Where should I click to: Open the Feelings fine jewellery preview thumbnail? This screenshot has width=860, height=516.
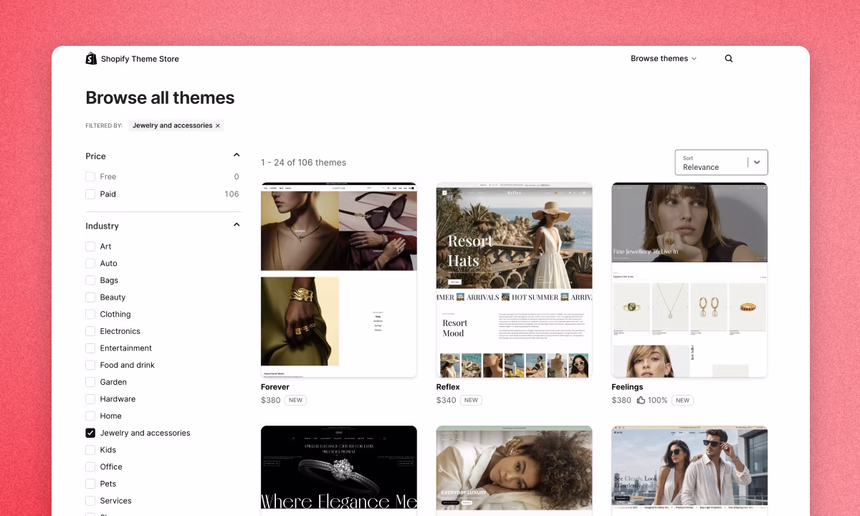[689, 279]
